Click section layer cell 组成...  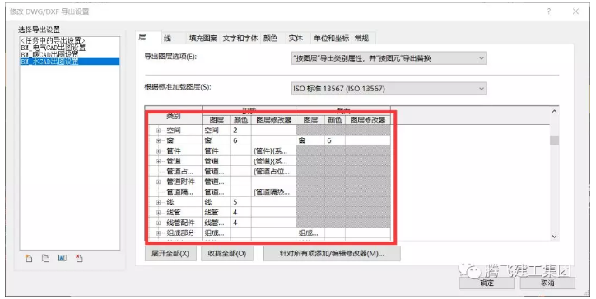coord(310,232)
